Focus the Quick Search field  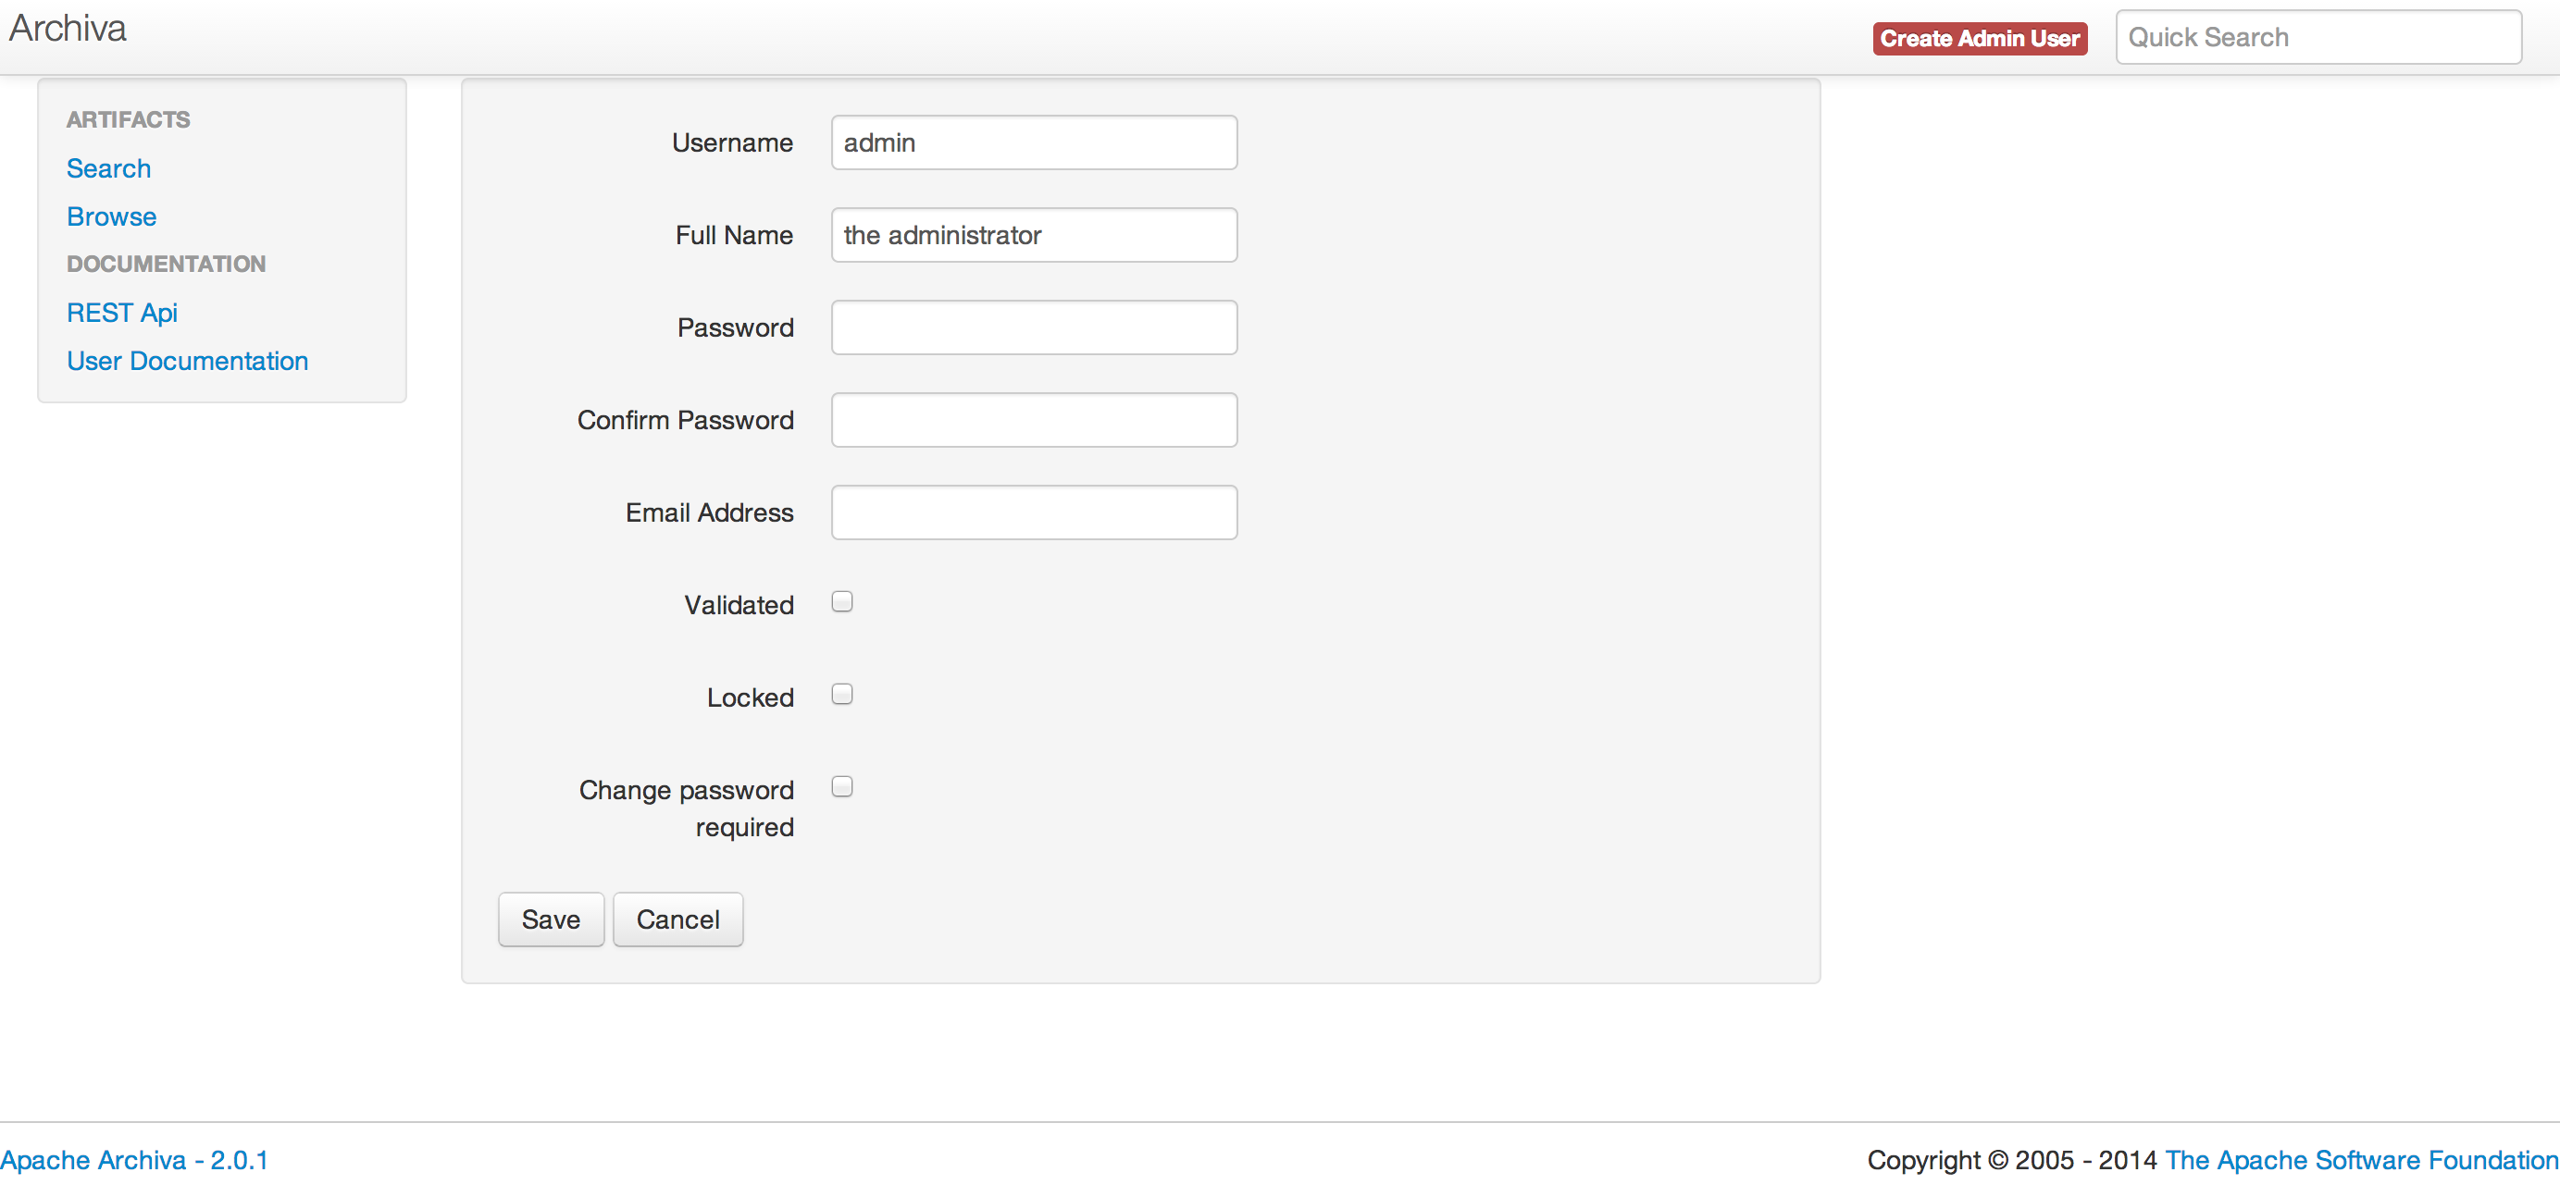pyautogui.click(x=2318, y=38)
